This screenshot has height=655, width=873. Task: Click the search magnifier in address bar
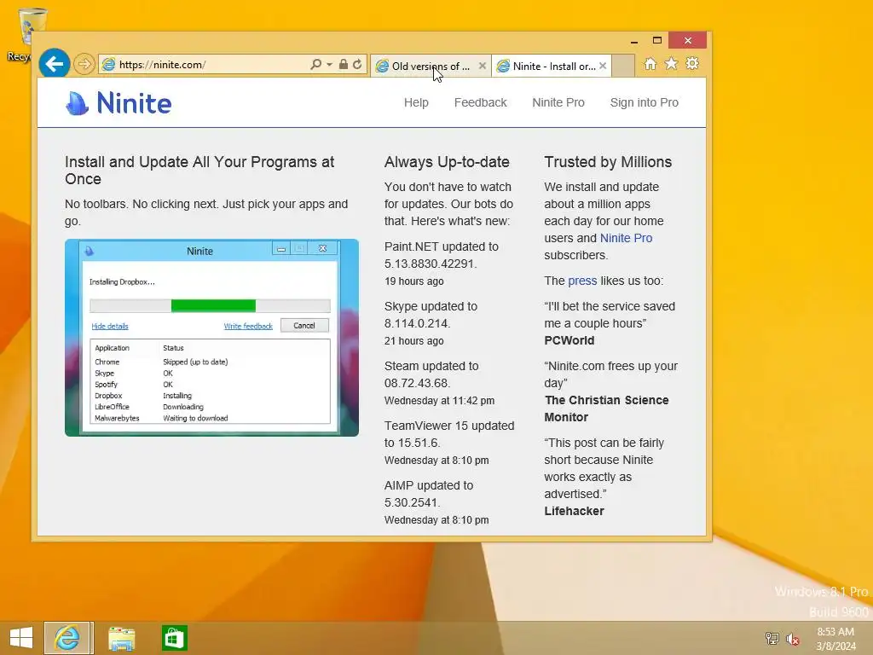315,64
